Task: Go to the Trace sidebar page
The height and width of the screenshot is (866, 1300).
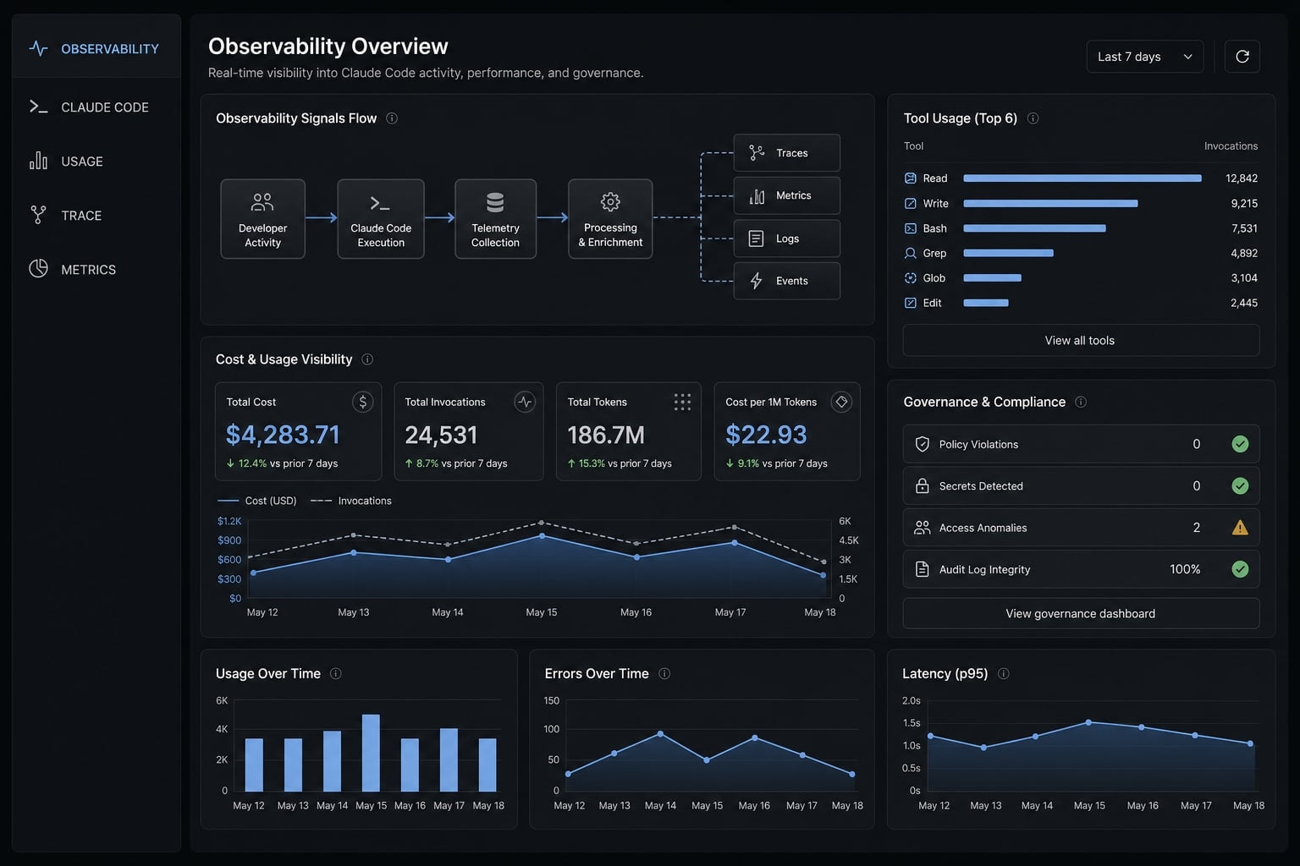Action: 96,216
